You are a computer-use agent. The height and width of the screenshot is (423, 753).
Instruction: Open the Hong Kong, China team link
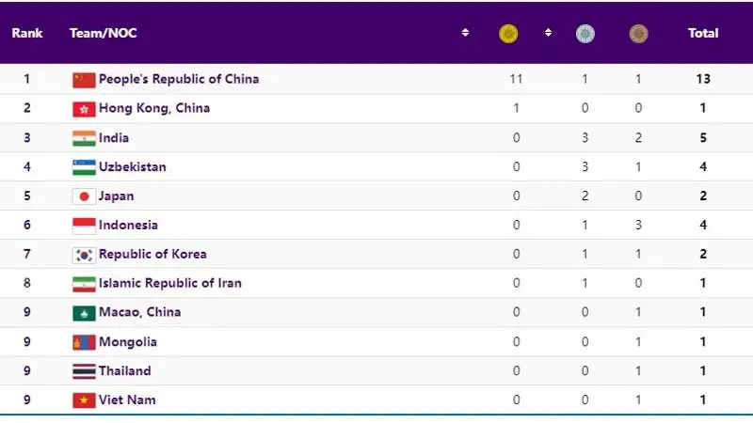(x=154, y=108)
